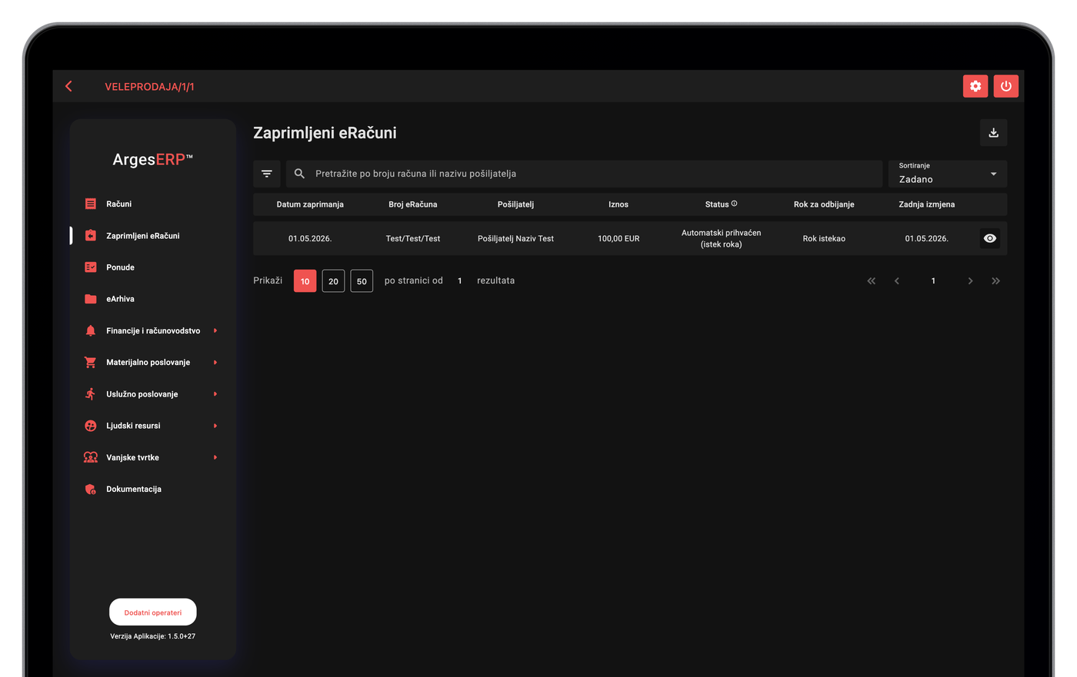The image size is (1077, 677).
Task: Click the Pošiljatelj column header
Action: (515, 204)
